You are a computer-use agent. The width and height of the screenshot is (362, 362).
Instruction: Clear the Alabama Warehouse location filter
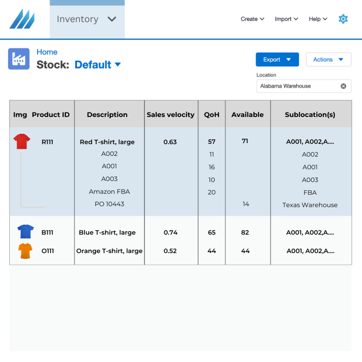pyautogui.click(x=343, y=86)
